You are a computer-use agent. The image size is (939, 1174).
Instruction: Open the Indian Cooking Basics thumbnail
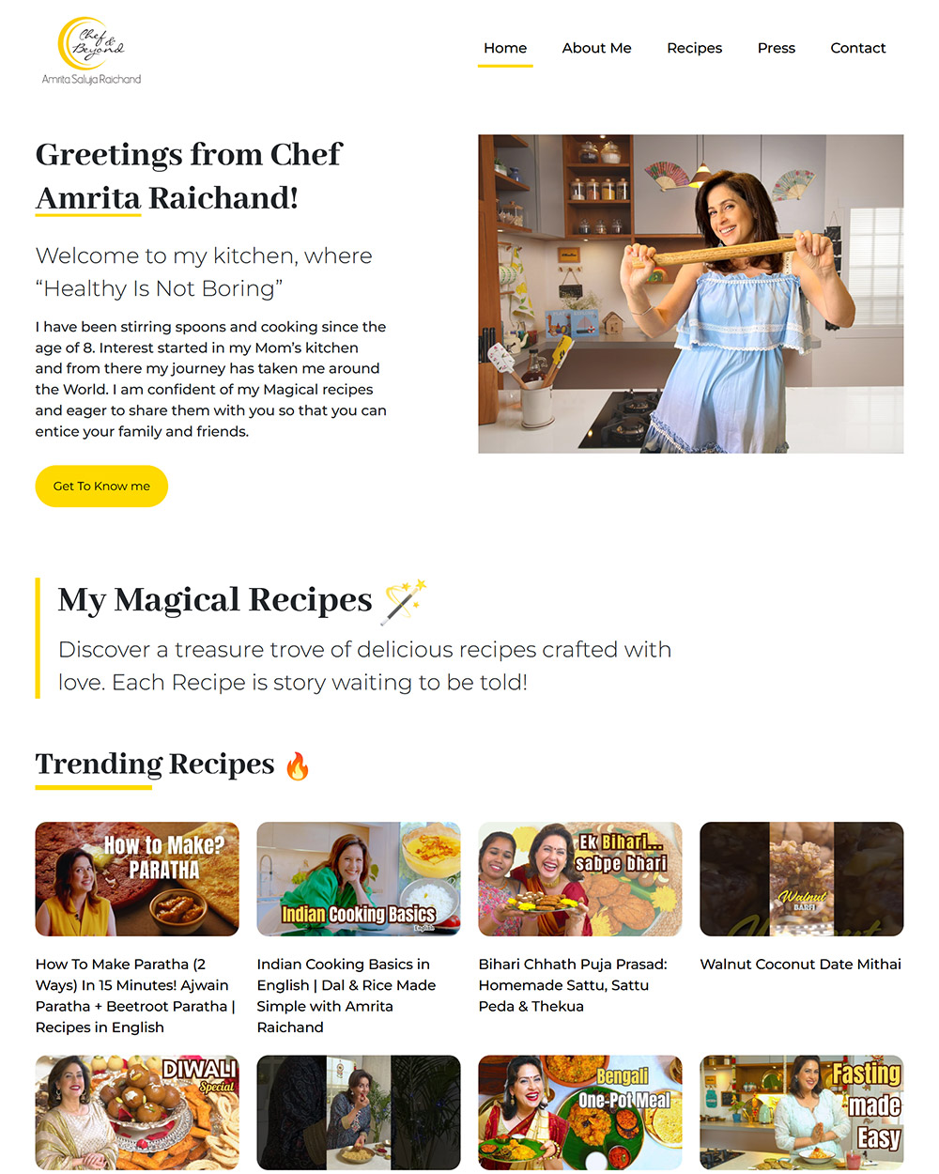click(x=359, y=879)
